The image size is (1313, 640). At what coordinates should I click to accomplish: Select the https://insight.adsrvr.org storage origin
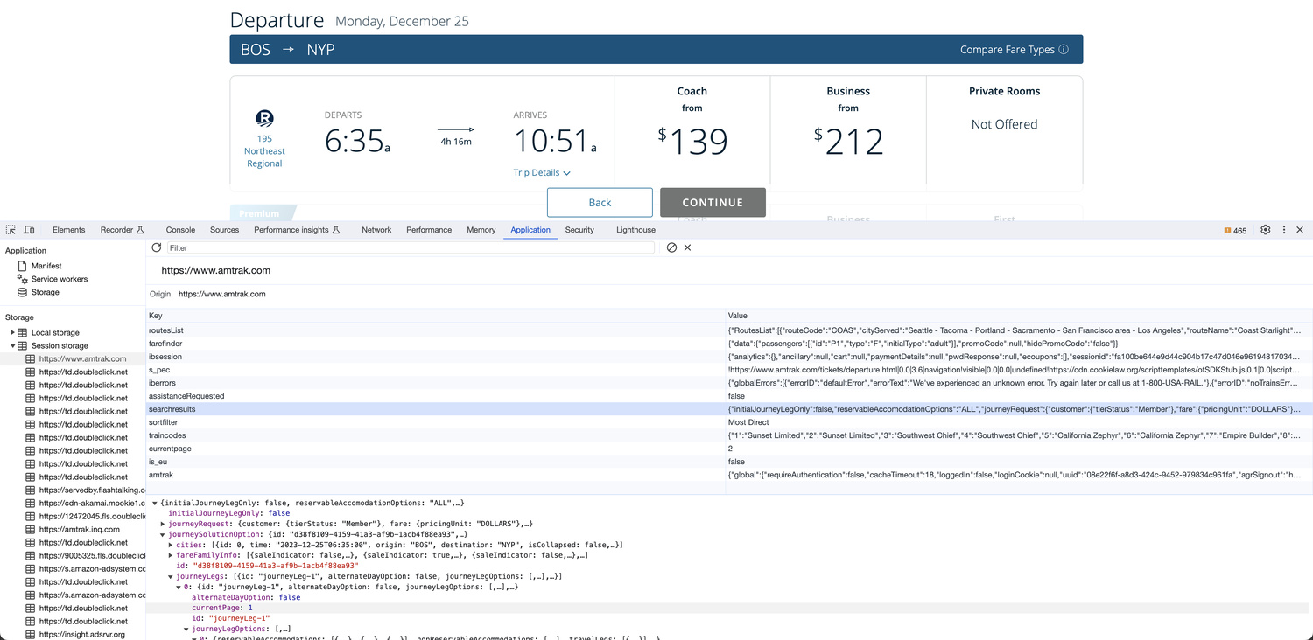tap(81, 635)
